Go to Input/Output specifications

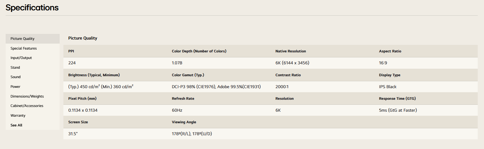33,58
